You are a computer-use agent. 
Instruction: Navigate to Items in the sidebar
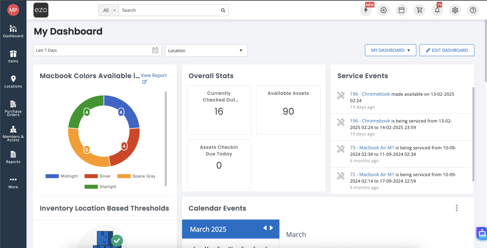coord(13,56)
